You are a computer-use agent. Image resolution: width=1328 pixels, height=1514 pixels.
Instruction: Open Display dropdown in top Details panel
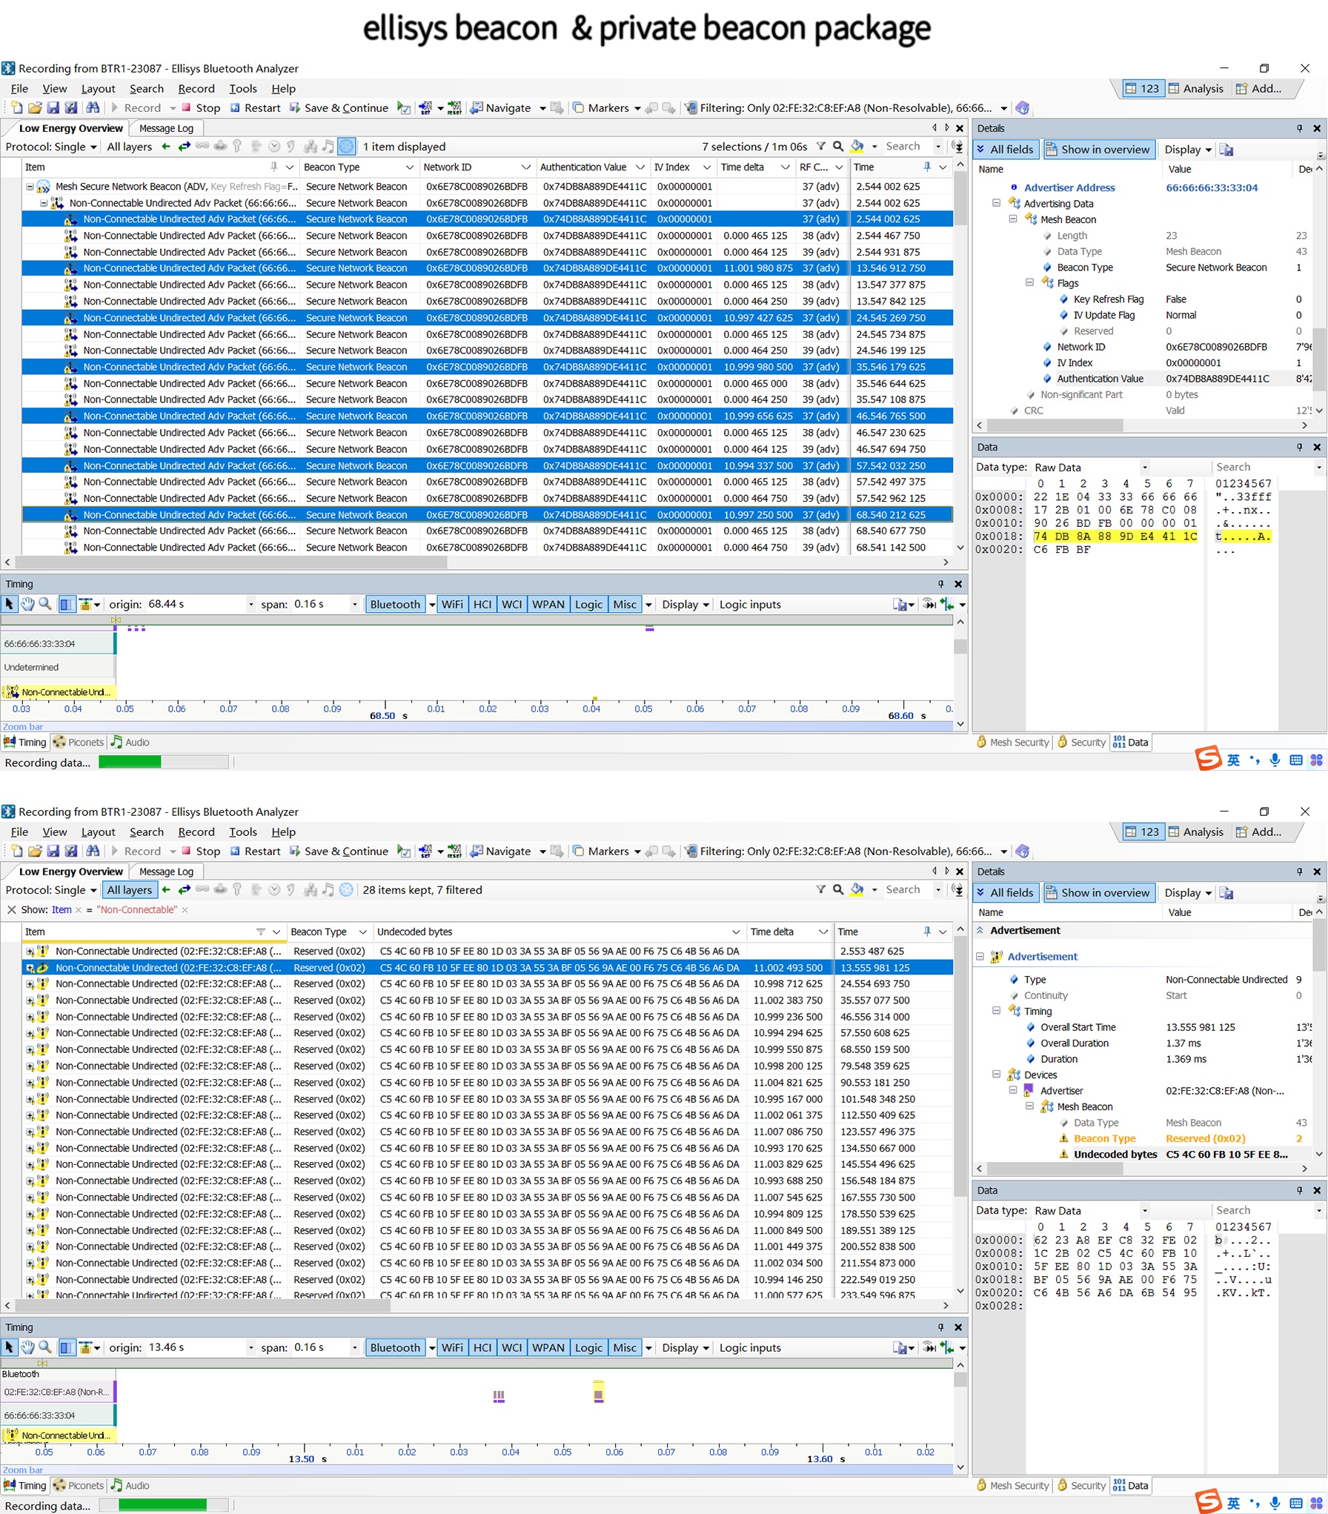click(x=1188, y=150)
